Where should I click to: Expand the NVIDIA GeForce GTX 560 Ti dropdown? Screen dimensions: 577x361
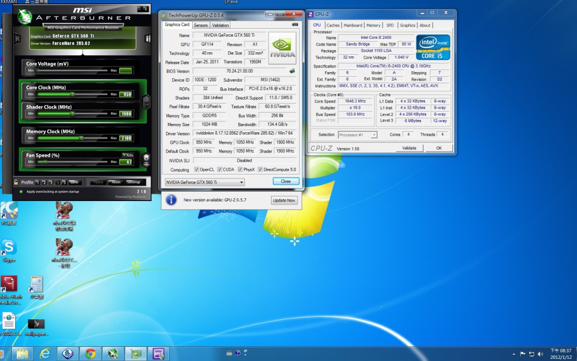coord(241,182)
